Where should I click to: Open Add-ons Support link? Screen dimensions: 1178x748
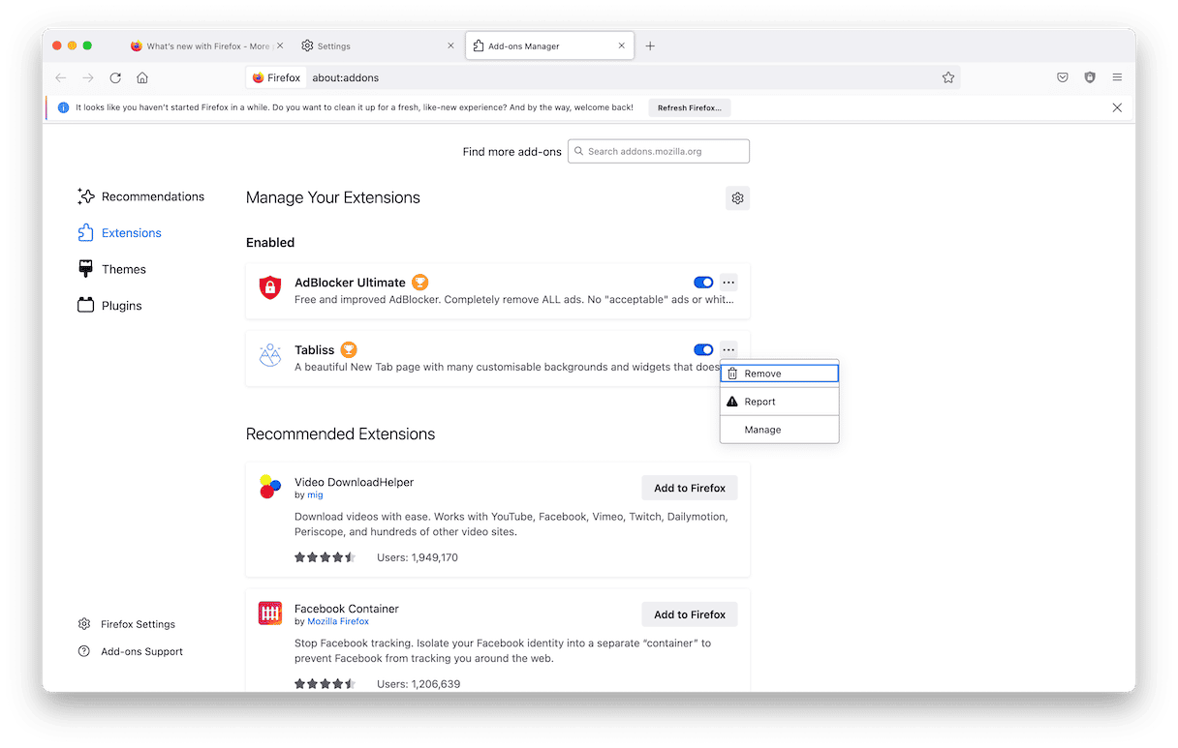coord(131,651)
